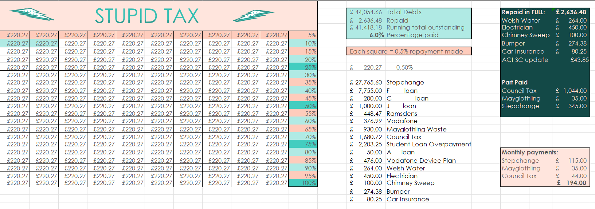This screenshot has width=595, height=209.
Task: Click £1,044.00 Council Tax part paid
Action: click(x=571, y=91)
